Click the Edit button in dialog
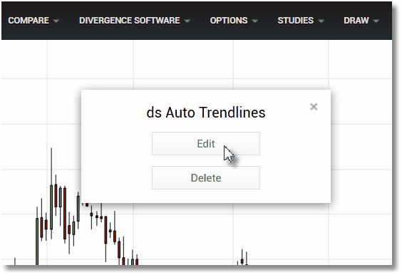The image size is (402, 275). tap(206, 143)
